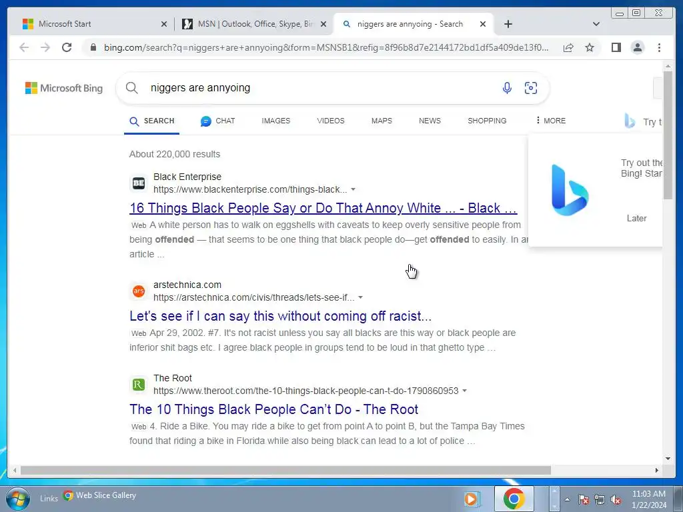Viewport: 683px width, 512px height.
Task: Click the taskbar clock
Action: coord(648,499)
